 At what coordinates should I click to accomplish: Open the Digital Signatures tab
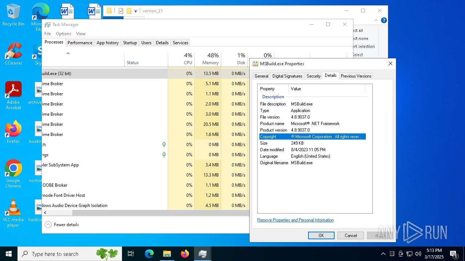287,76
